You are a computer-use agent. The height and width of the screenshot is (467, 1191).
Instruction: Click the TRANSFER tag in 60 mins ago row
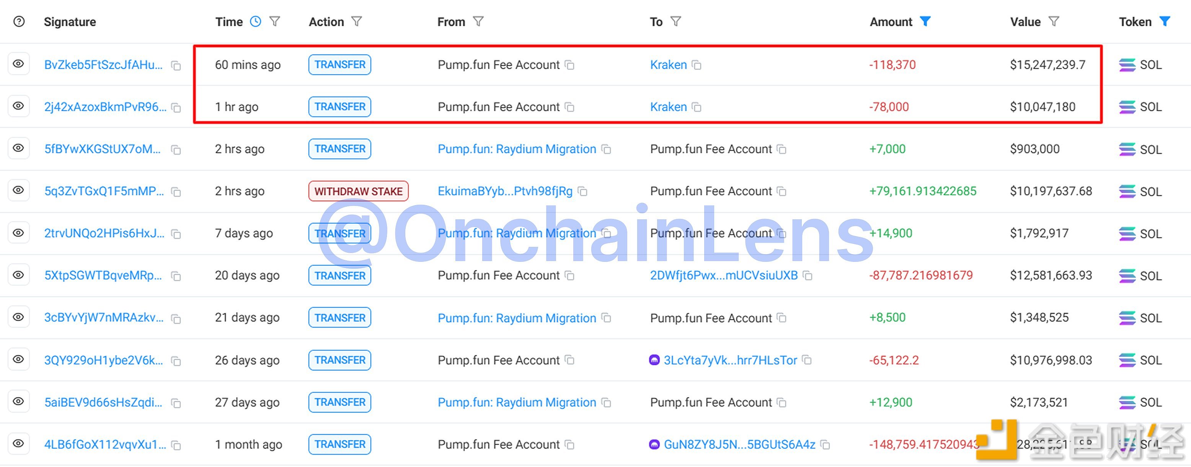tap(340, 65)
